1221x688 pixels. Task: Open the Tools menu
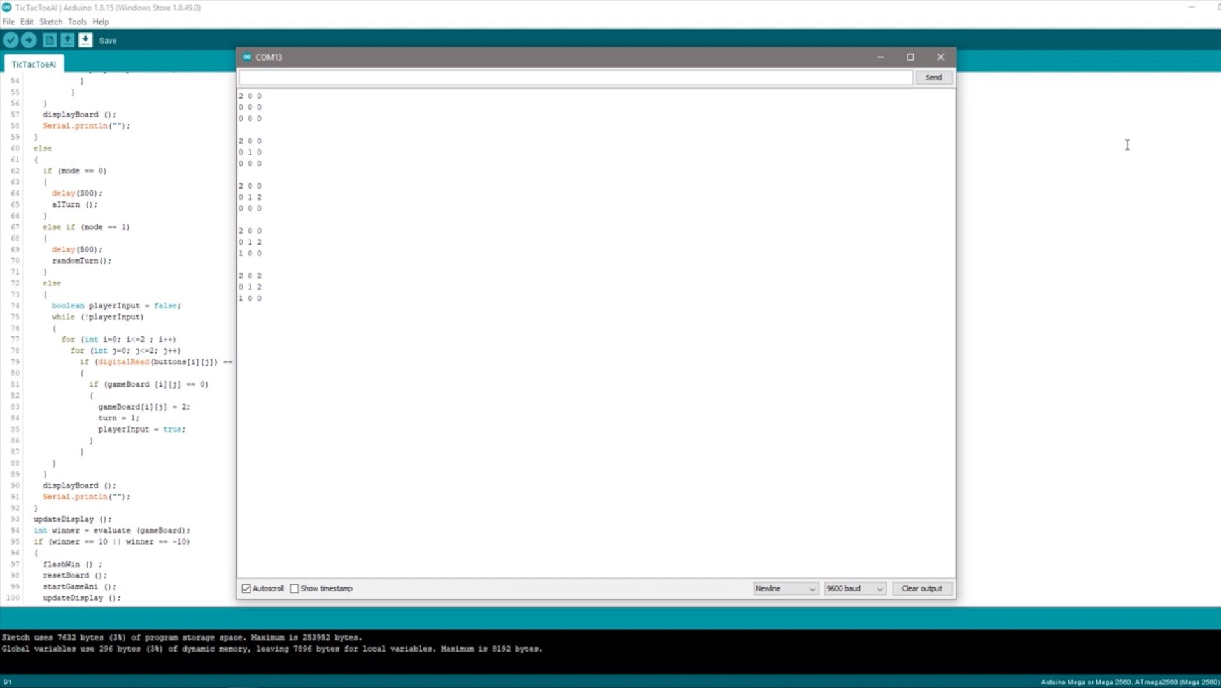tap(77, 22)
